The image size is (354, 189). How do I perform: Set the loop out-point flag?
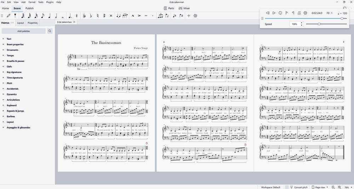(293, 13)
